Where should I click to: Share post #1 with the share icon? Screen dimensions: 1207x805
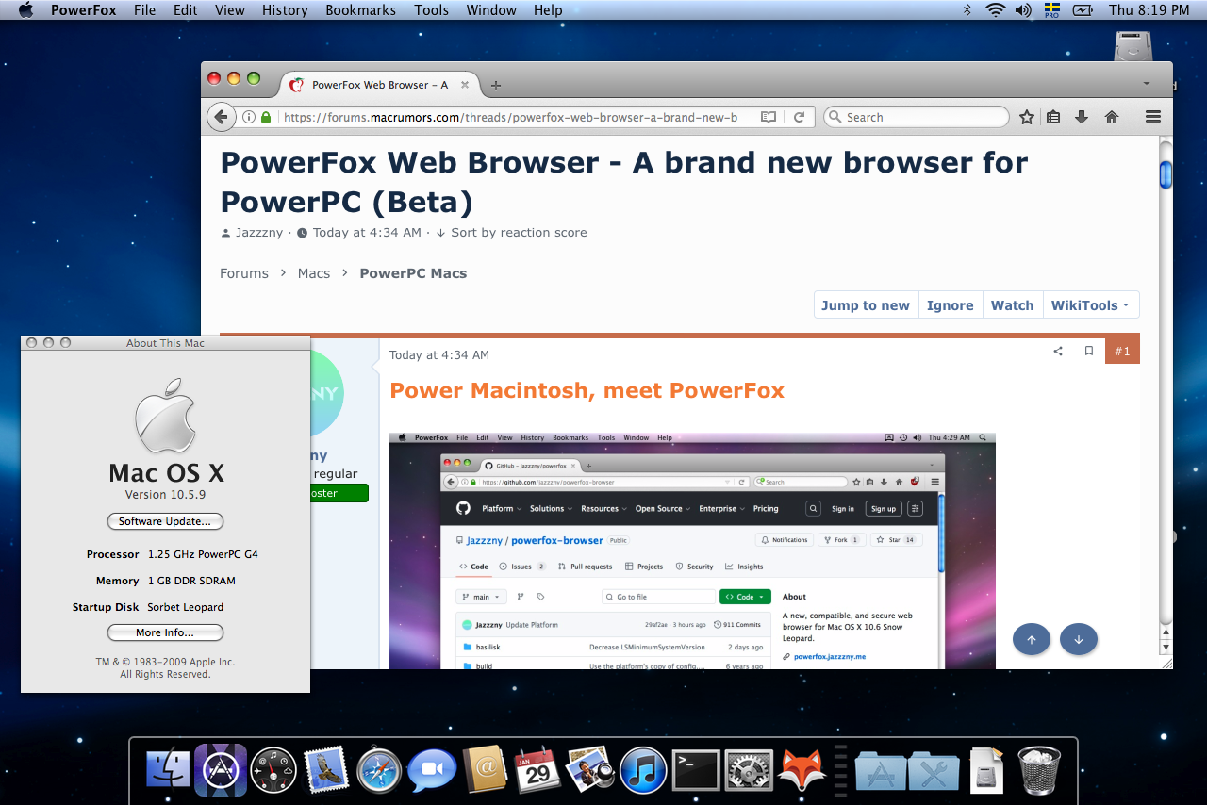(1058, 351)
